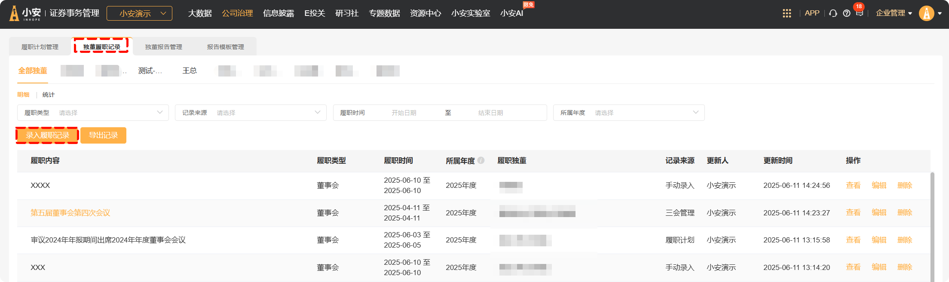Open the 小安实验室 menu

471,13
